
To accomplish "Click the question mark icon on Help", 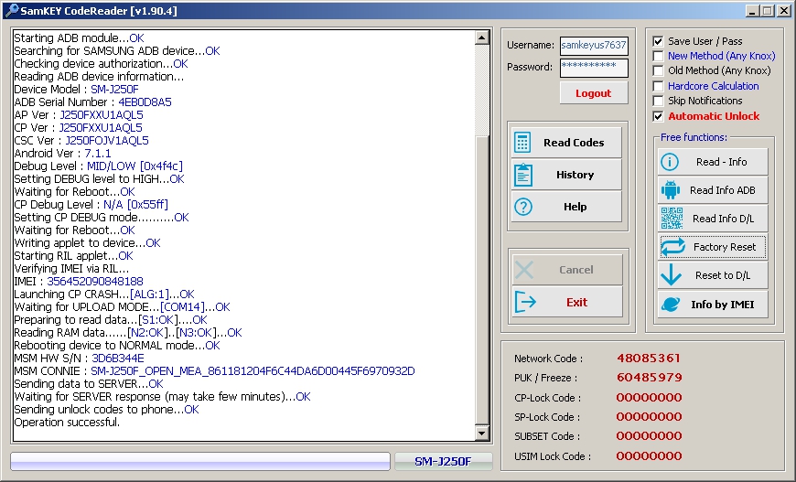I will coord(523,207).
